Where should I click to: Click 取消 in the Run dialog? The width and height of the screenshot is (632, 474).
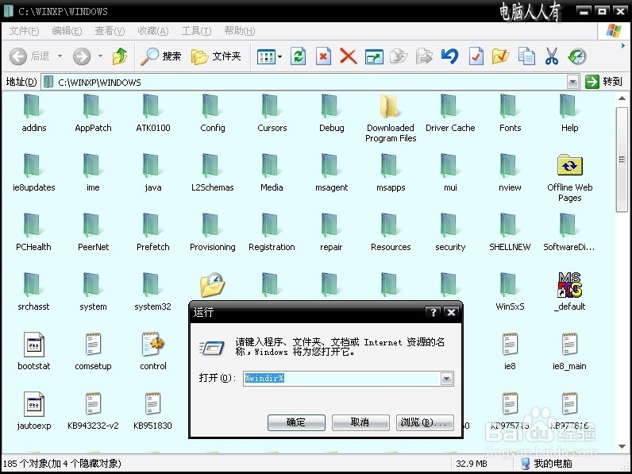click(x=360, y=422)
